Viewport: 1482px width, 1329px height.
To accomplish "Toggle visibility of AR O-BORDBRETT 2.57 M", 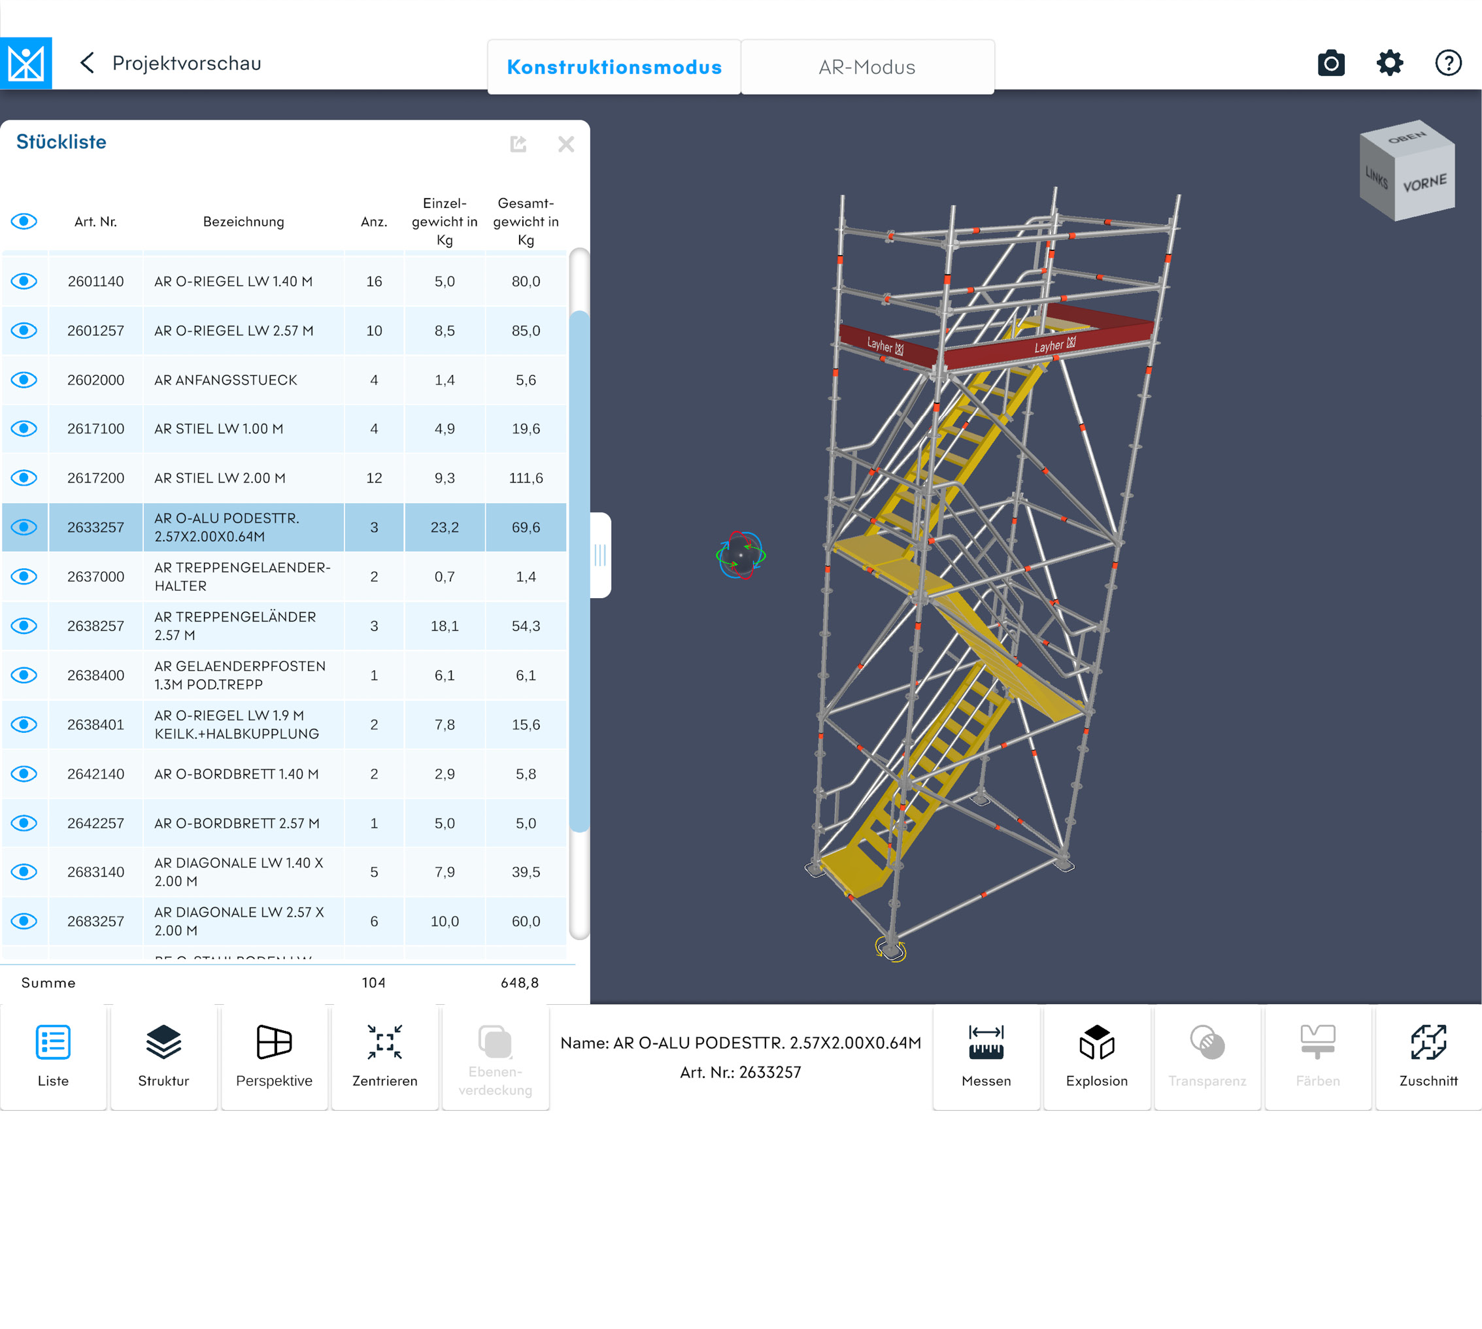I will click(x=24, y=823).
